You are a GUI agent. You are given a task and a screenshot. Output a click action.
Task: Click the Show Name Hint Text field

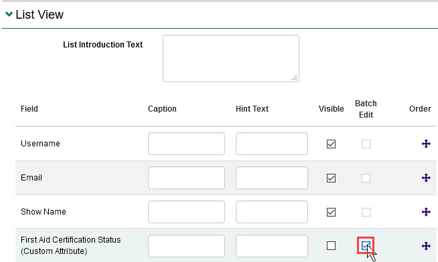tap(272, 212)
